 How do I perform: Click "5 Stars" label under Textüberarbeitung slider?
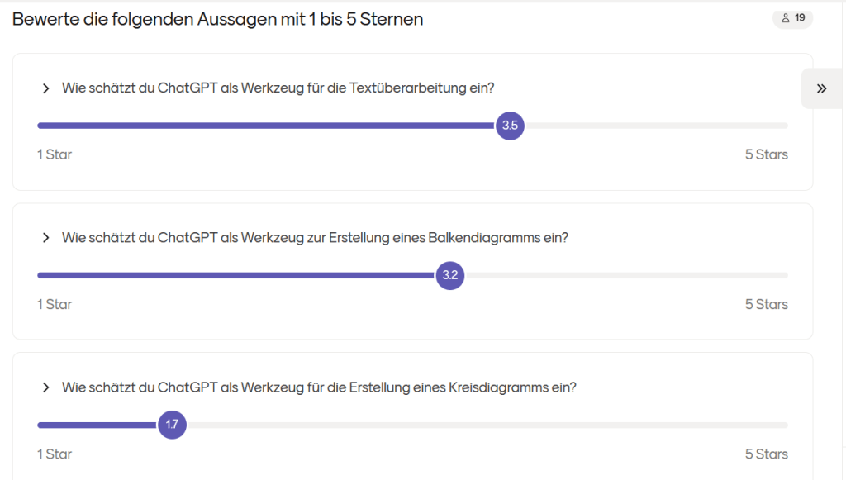pos(766,154)
